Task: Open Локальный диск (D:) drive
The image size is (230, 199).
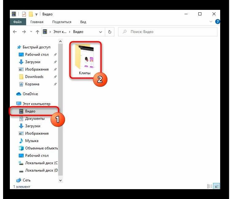Action: click(42, 170)
